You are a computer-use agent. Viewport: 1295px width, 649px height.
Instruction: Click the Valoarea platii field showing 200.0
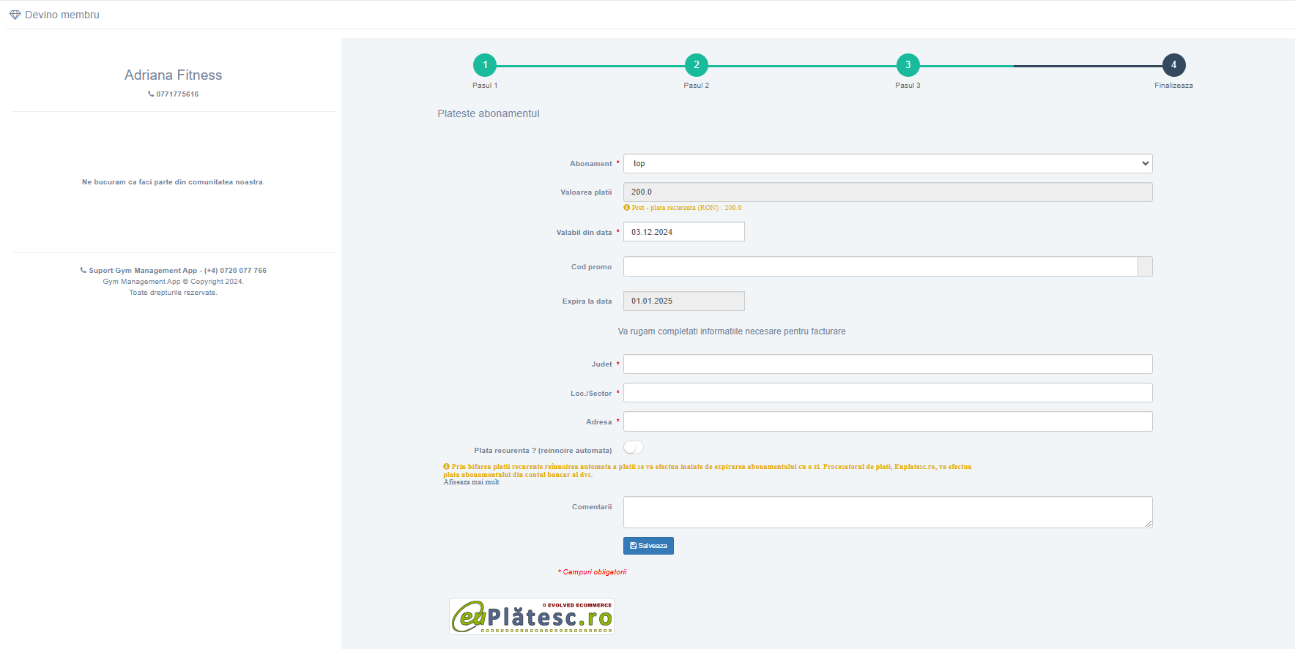[x=888, y=192]
